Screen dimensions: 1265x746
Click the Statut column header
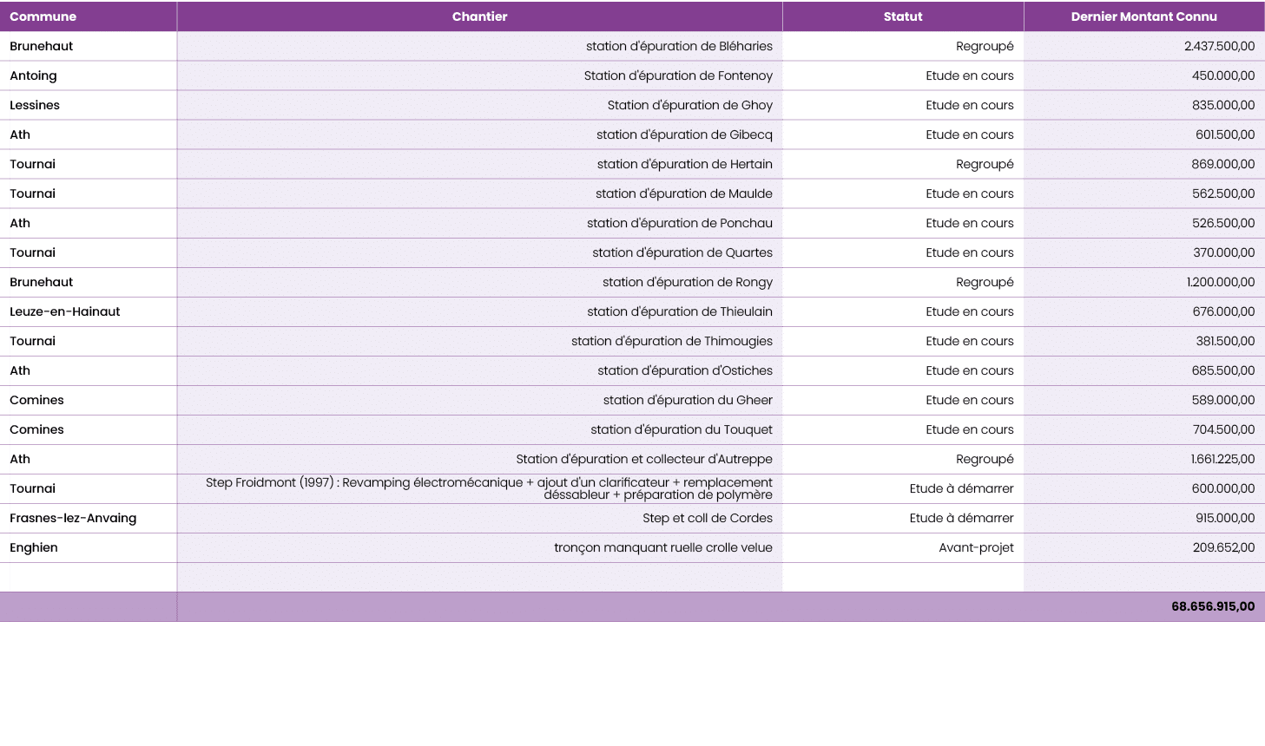tap(903, 16)
